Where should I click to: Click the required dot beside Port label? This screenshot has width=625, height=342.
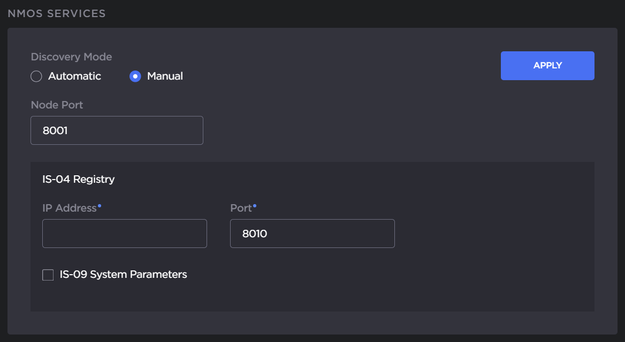click(x=255, y=205)
